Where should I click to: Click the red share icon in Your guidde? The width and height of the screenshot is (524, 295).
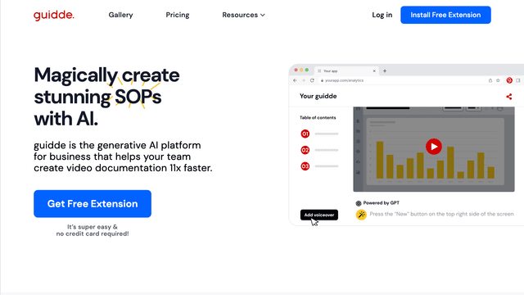[509, 97]
